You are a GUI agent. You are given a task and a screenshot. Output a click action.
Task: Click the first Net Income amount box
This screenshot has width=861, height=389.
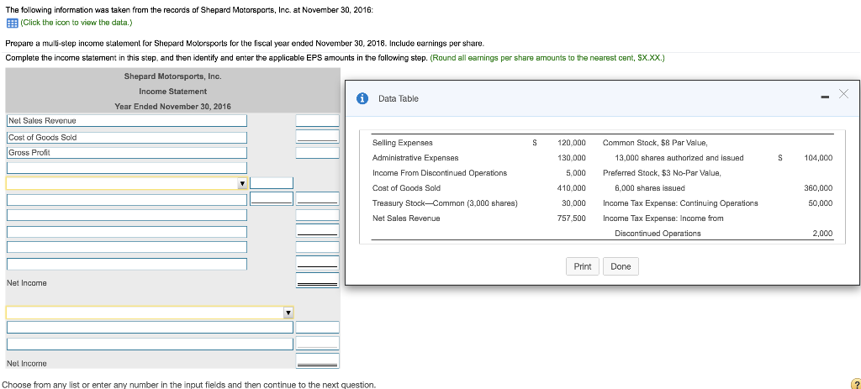point(317,280)
